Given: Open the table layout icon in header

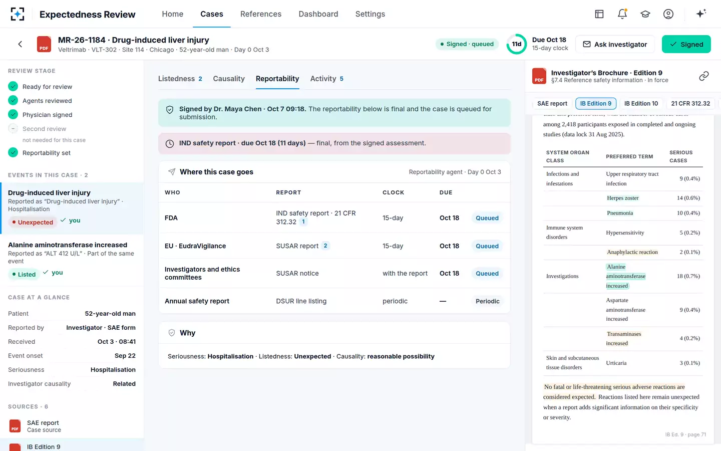Looking at the screenshot, I should [599, 14].
